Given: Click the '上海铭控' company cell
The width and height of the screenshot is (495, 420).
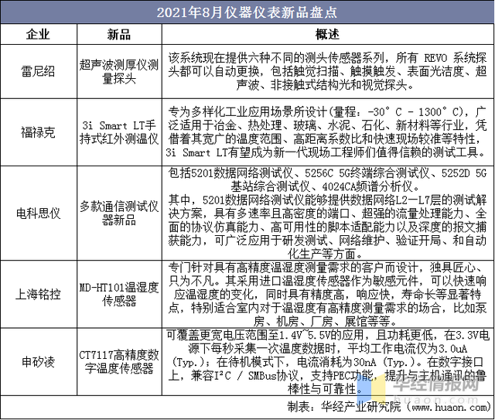Looking at the screenshot, I should tap(38, 295).
